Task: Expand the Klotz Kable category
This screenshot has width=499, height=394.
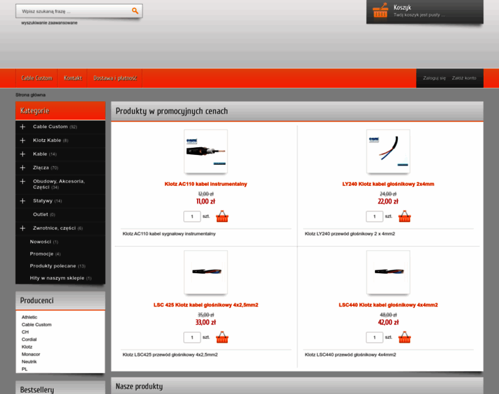Action: [22, 141]
